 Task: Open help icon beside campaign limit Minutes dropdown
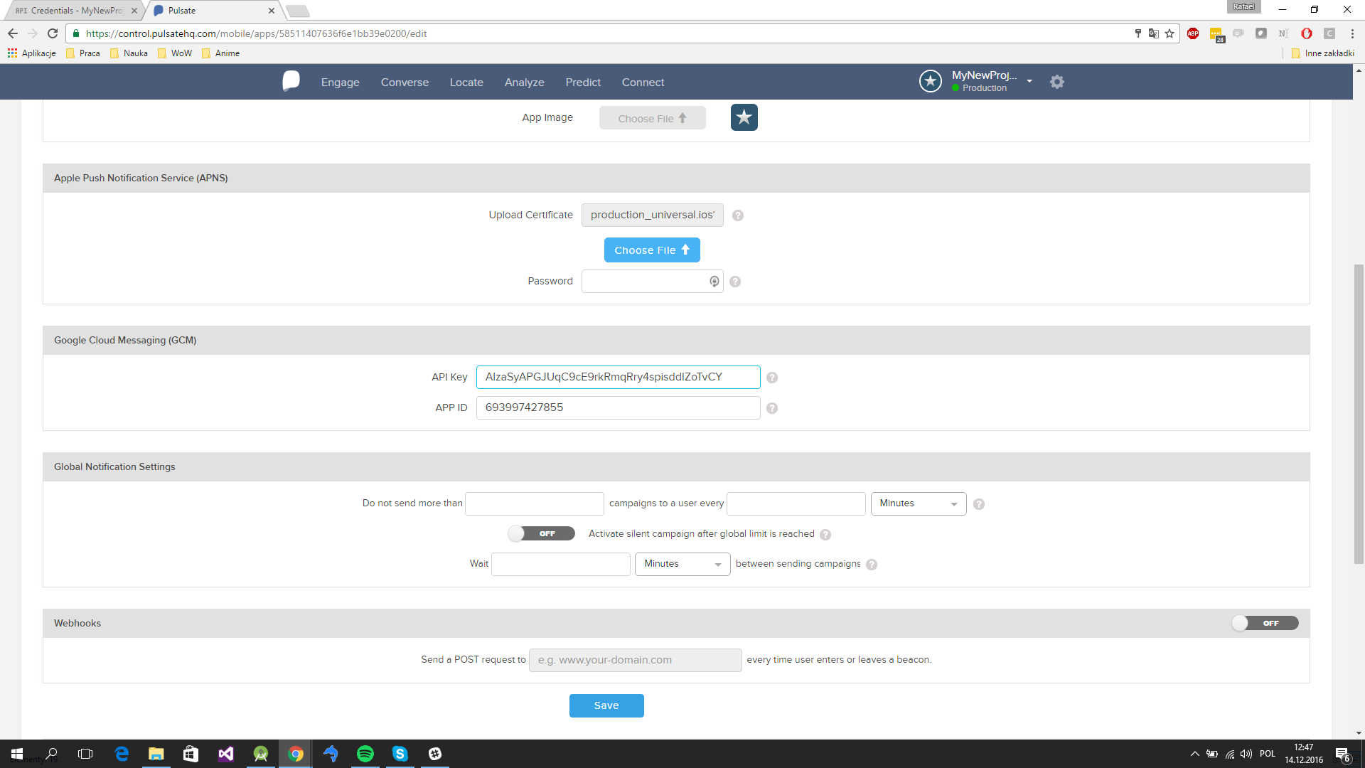click(x=979, y=504)
